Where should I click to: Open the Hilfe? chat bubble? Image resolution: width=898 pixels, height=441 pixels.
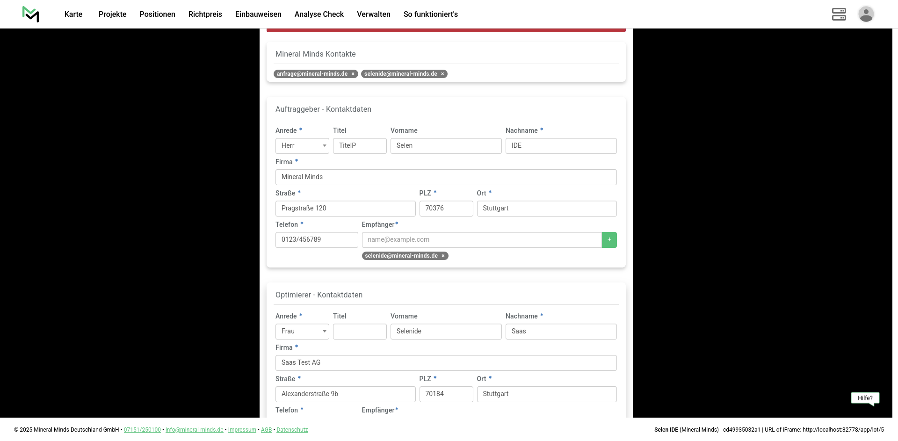coord(865,398)
